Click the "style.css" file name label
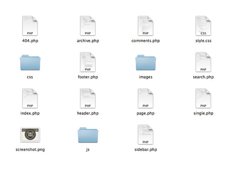 (203, 41)
